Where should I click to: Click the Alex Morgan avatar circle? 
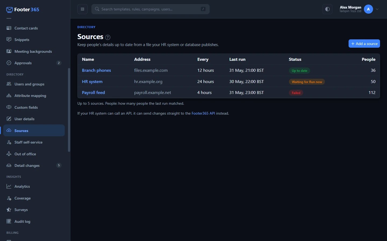[x=368, y=9]
